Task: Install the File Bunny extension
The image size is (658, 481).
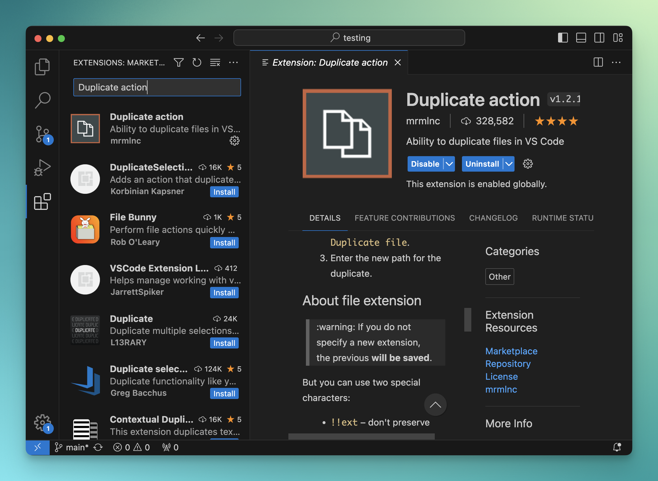Action: pyautogui.click(x=224, y=243)
